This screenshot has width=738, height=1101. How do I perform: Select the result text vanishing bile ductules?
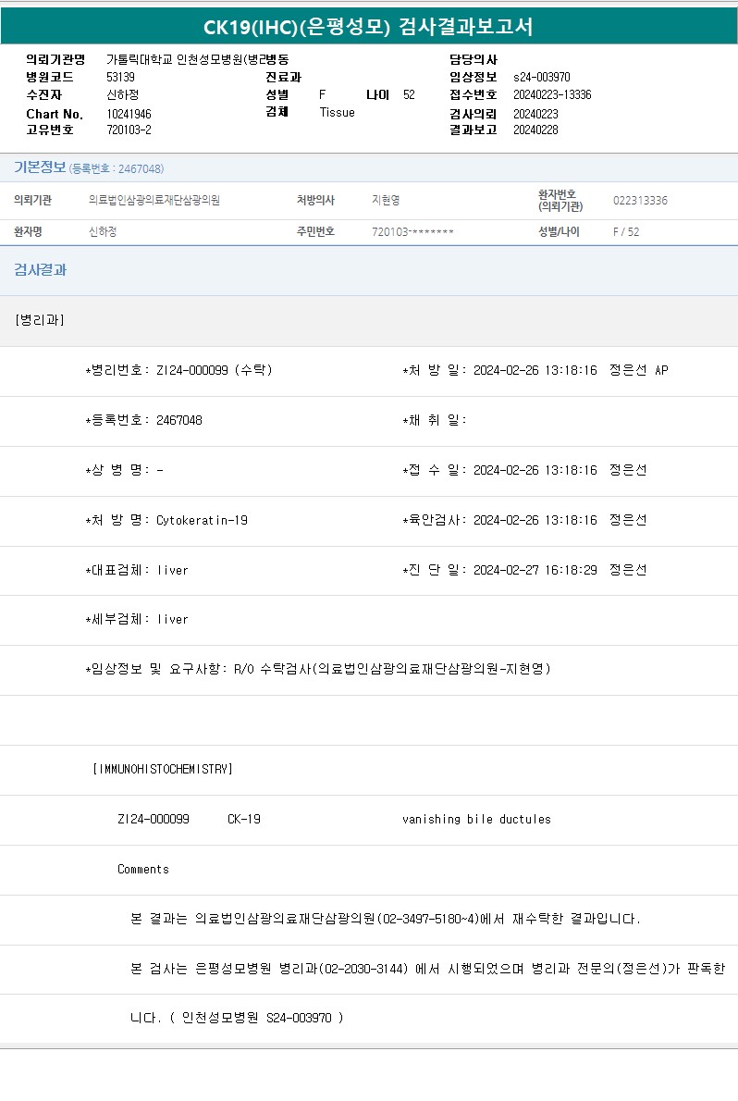point(476,820)
